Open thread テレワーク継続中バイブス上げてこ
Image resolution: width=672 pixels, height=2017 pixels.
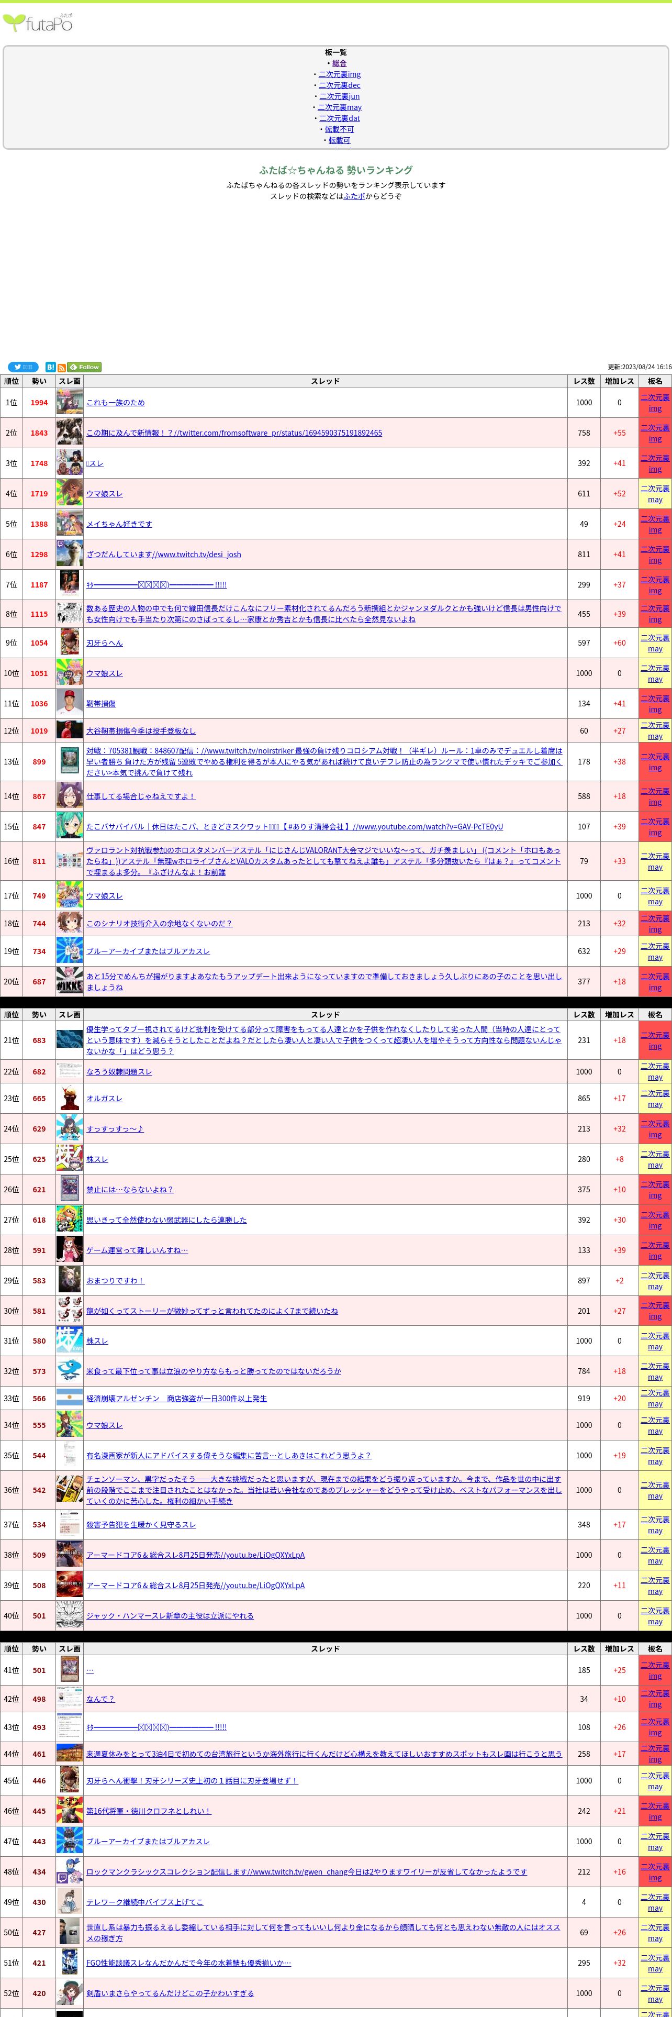(x=145, y=1902)
